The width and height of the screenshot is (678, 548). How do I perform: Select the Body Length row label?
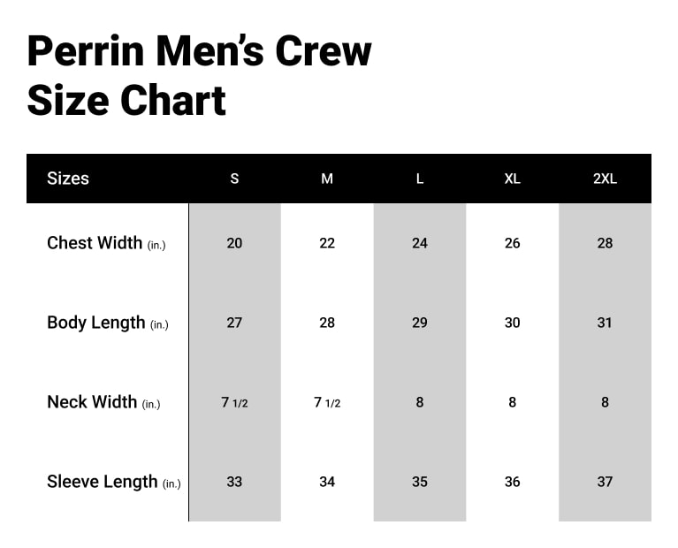point(107,323)
